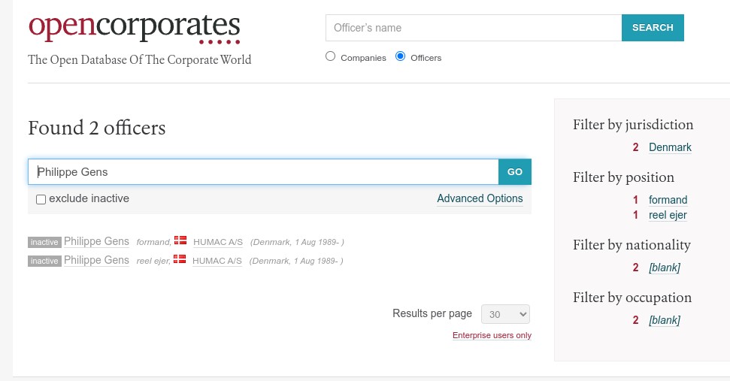Select the Officers radio button

tap(400, 56)
